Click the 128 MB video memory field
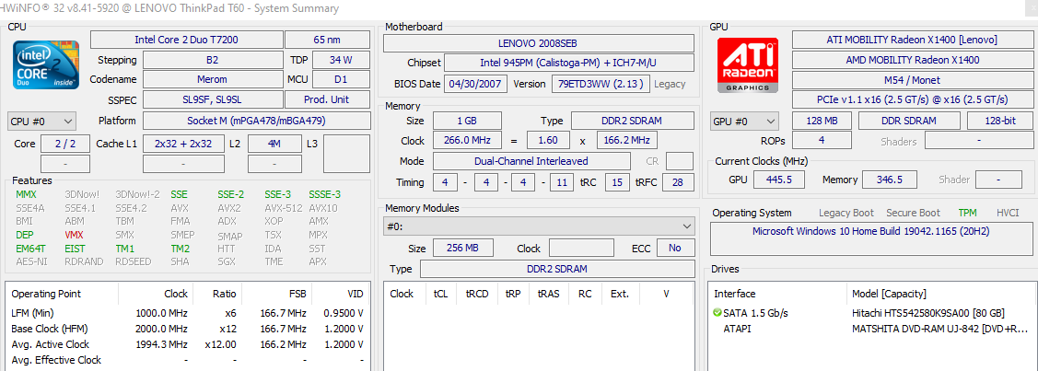 [x=822, y=121]
